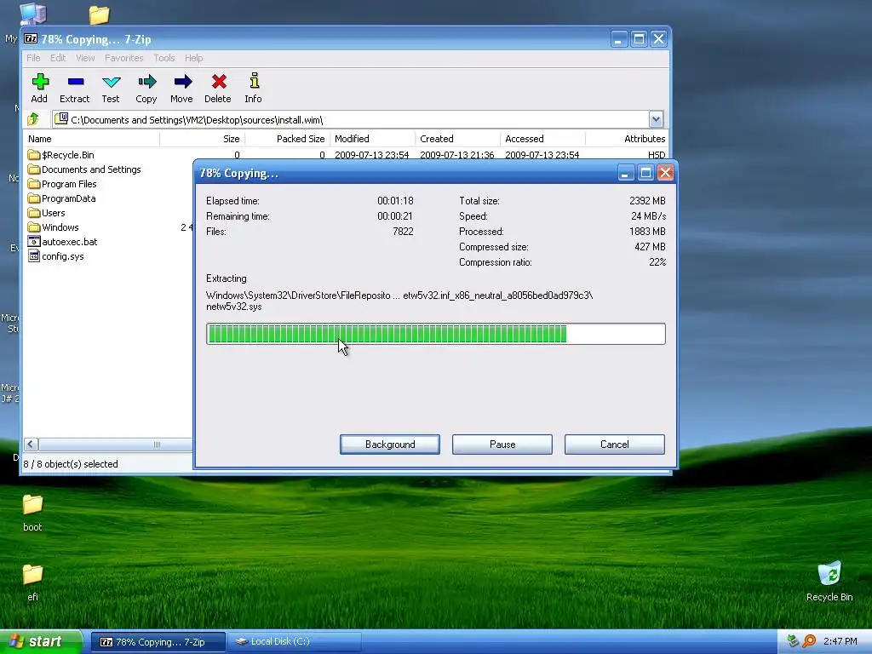Screen dimensions: 872x654
Task: Select the Users folder icon
Action: [34, 212]
